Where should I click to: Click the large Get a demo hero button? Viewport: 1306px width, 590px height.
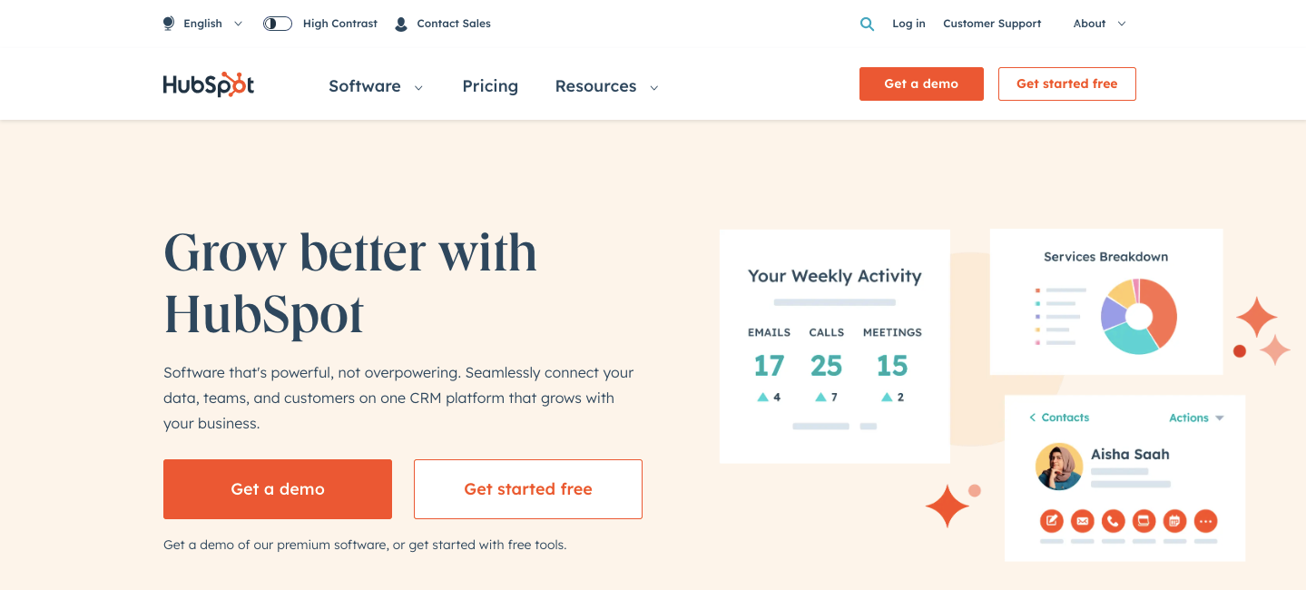(x=278, y=489)
